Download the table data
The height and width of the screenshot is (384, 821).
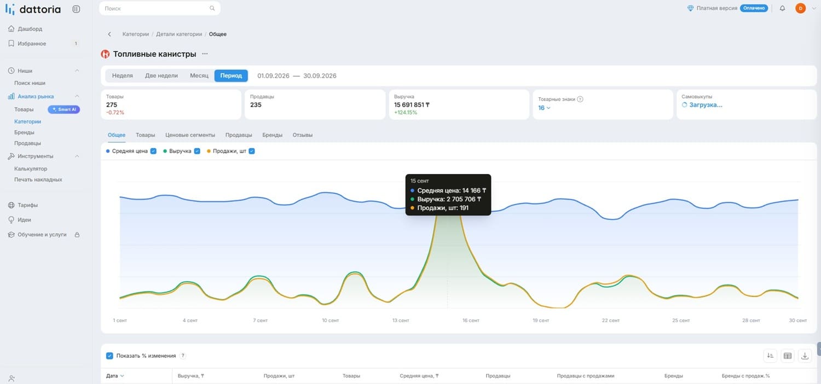coord(805,356)
